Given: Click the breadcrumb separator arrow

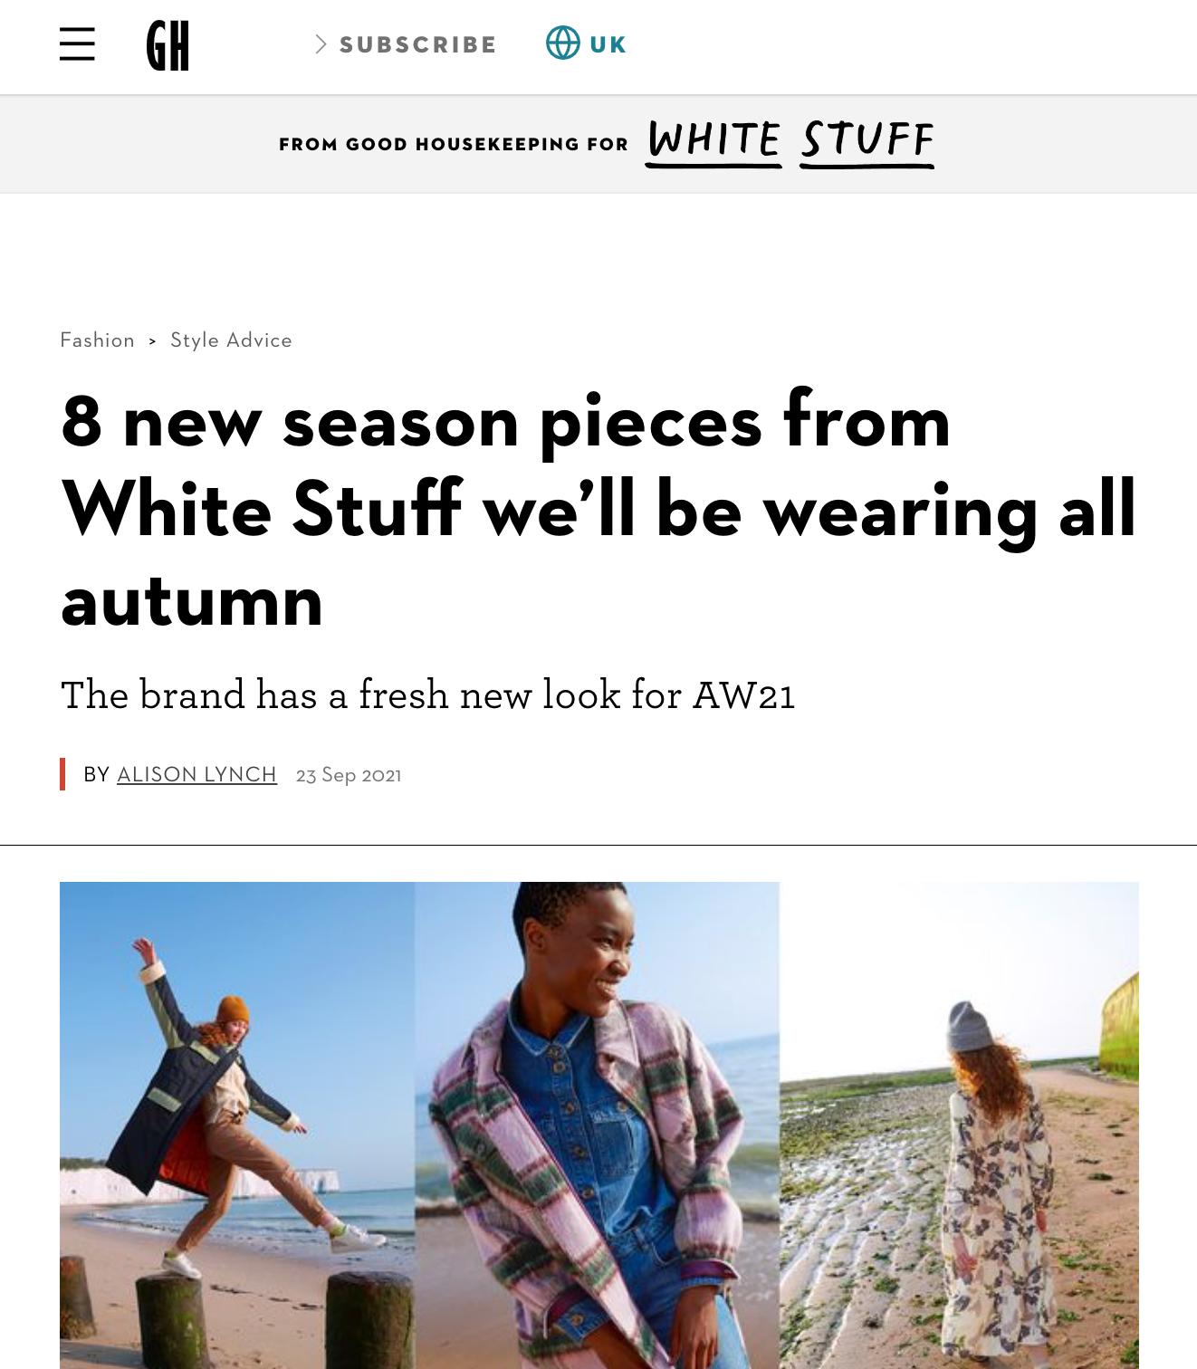Looking at the screenshot, I should (152, 341).
